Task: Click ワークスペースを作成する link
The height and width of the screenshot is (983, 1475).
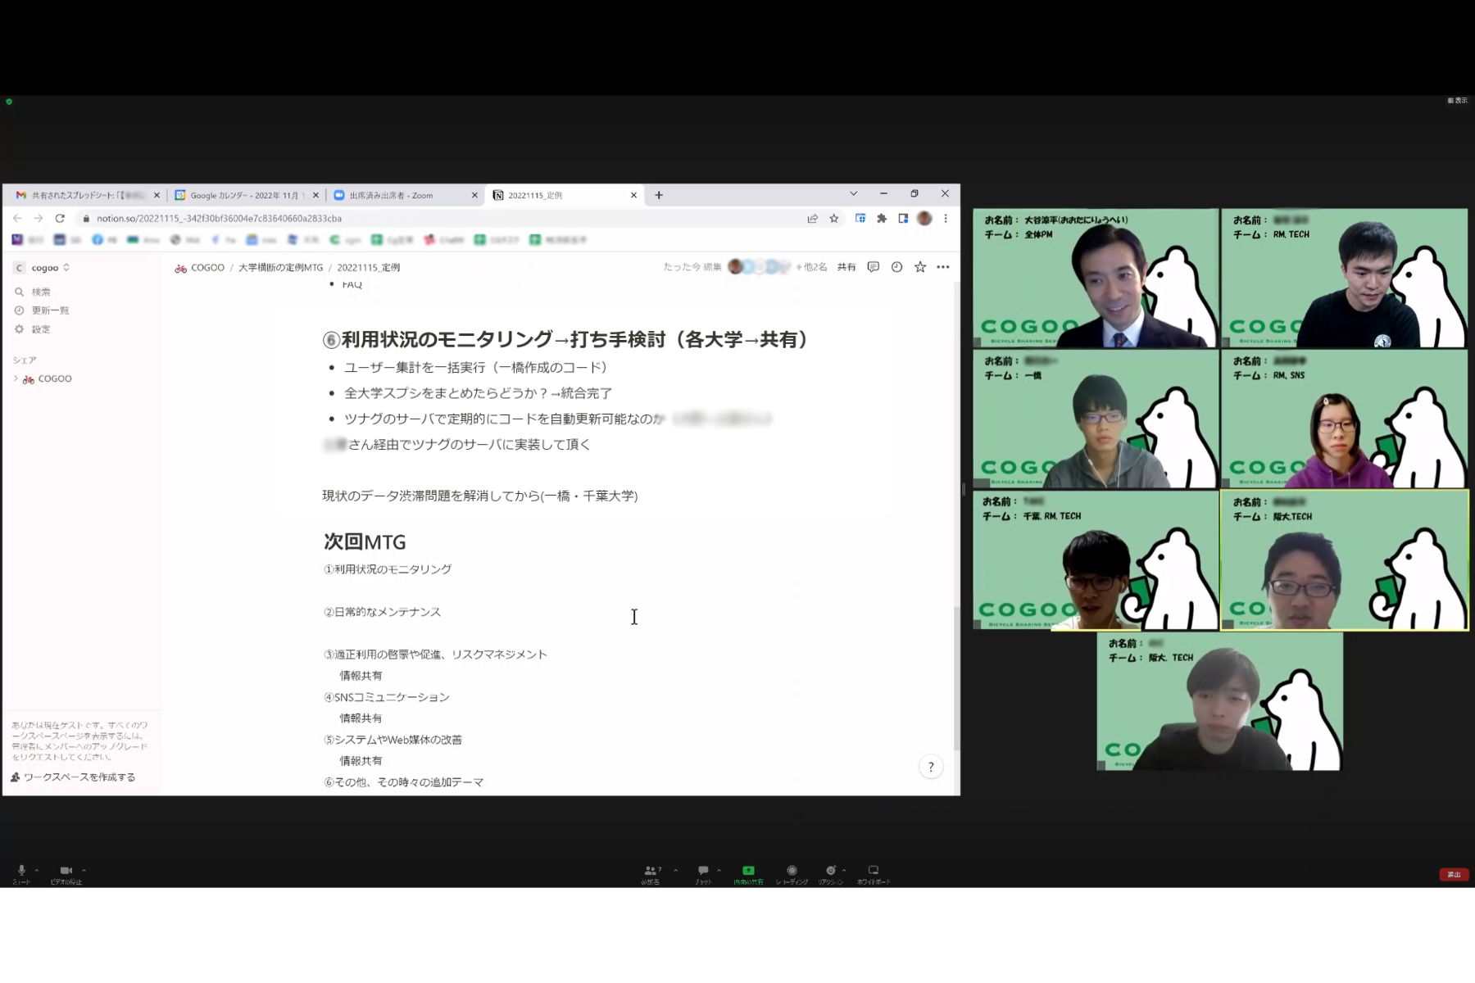Action: (x=74, y=777)
